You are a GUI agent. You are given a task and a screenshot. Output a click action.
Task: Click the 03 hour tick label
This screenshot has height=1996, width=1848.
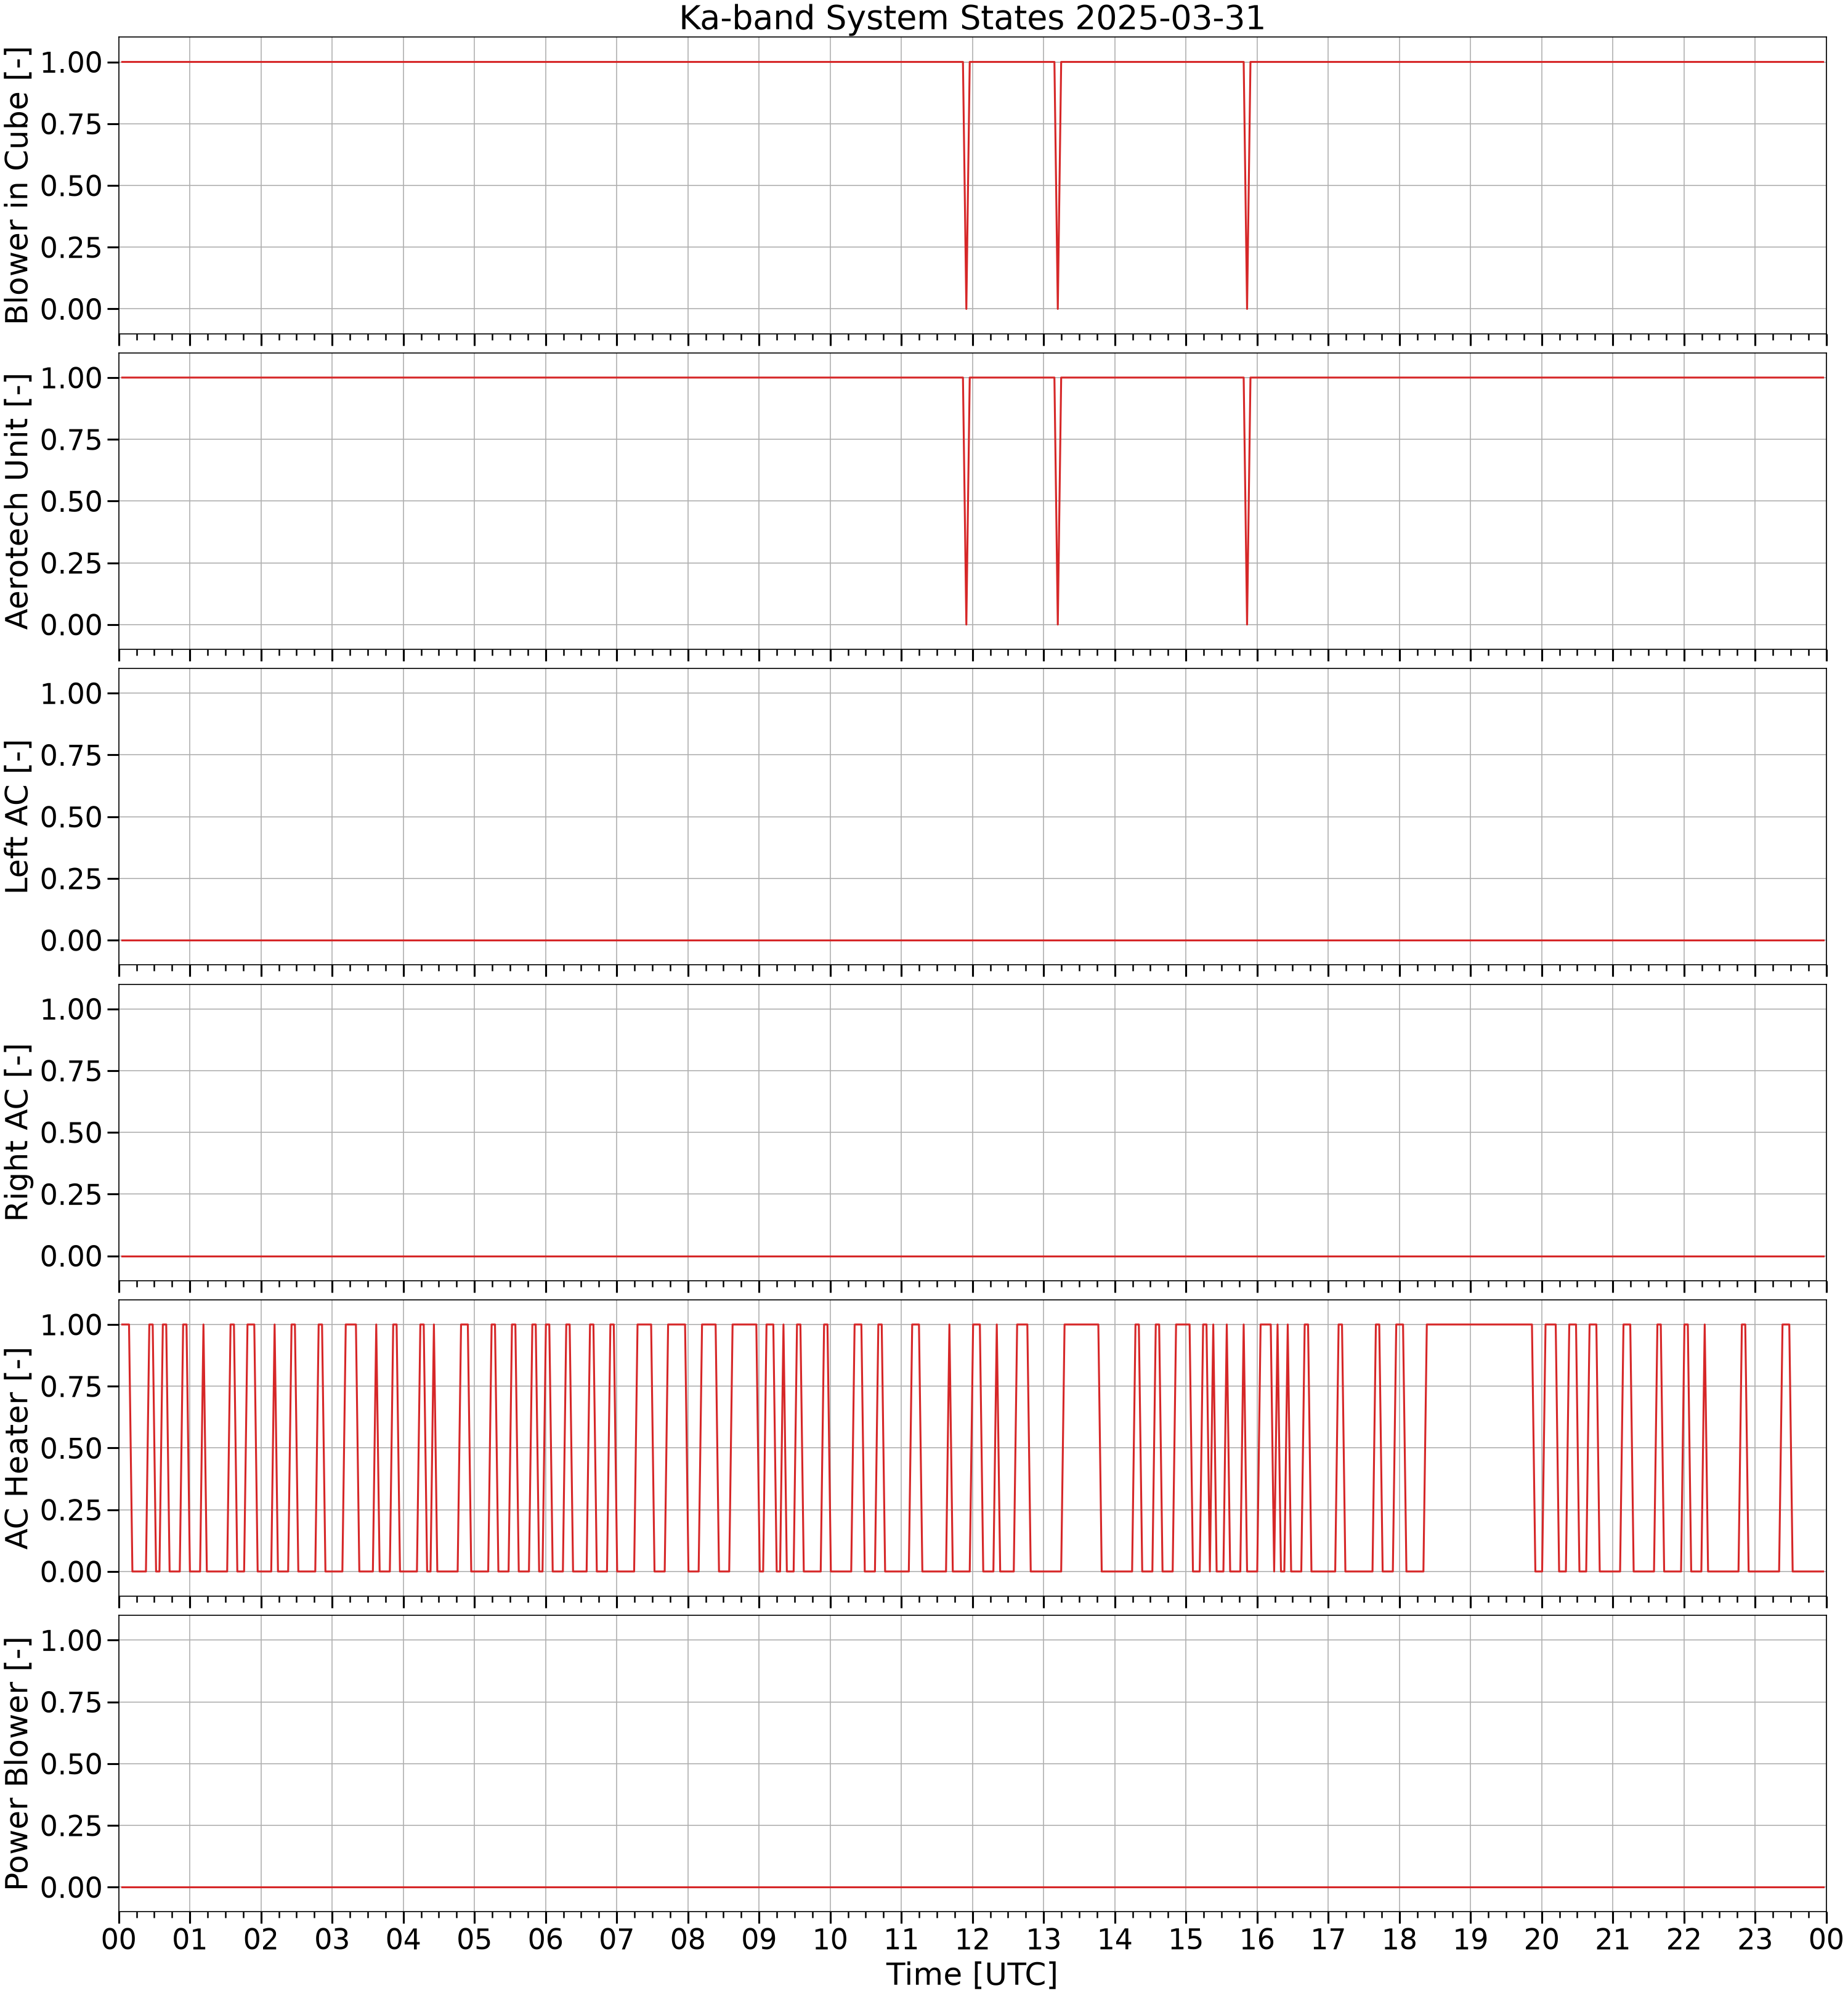tap(332, 1939)
